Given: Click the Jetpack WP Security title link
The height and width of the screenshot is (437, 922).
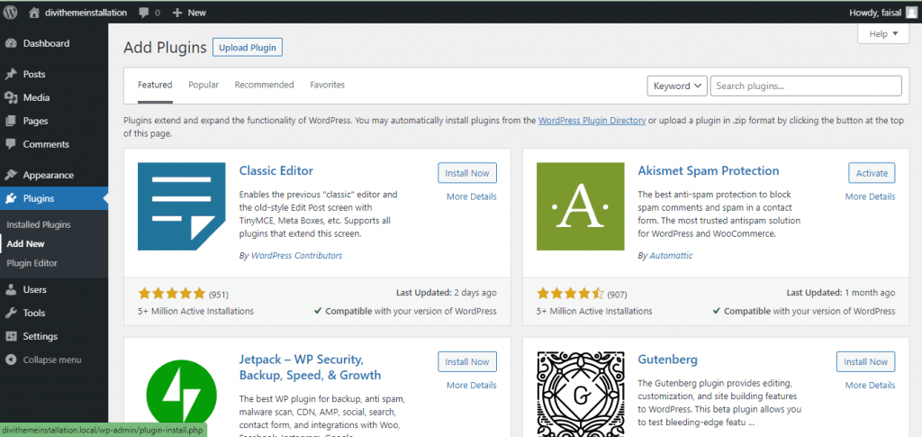Looking at the screenshot, I should click(310, 367).
